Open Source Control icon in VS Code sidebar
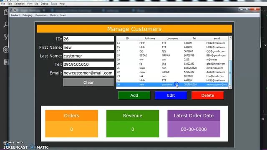The image size is (267, 150). pyautogui.click(x=5, y=37)
